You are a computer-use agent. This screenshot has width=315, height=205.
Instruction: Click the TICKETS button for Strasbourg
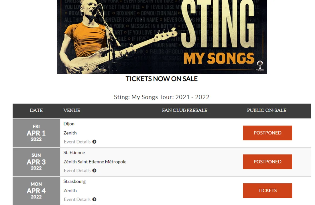[x=267, y=190]
